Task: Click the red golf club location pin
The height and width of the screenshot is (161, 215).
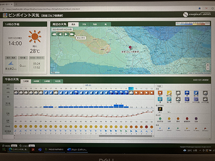Action: click(130, 47)
